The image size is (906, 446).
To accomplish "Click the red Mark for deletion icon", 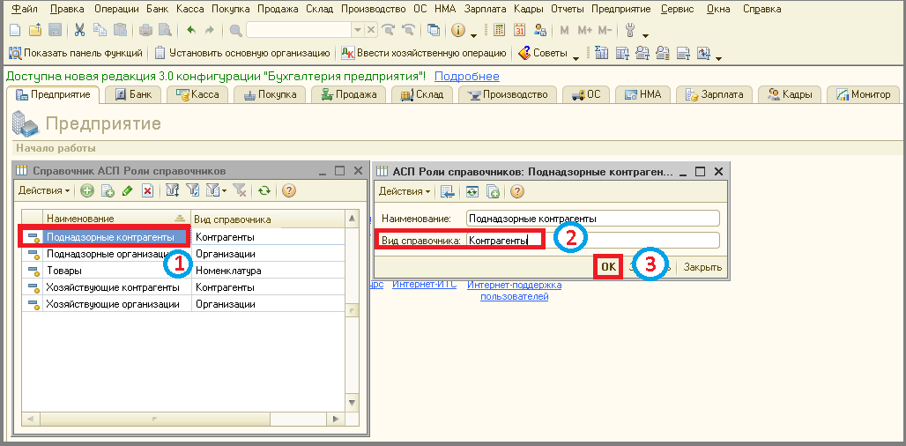I will [x=147, y=190].
